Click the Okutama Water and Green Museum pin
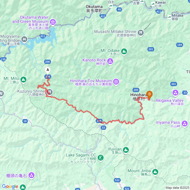Screen dimensions: 190x190 coord(53,22)
